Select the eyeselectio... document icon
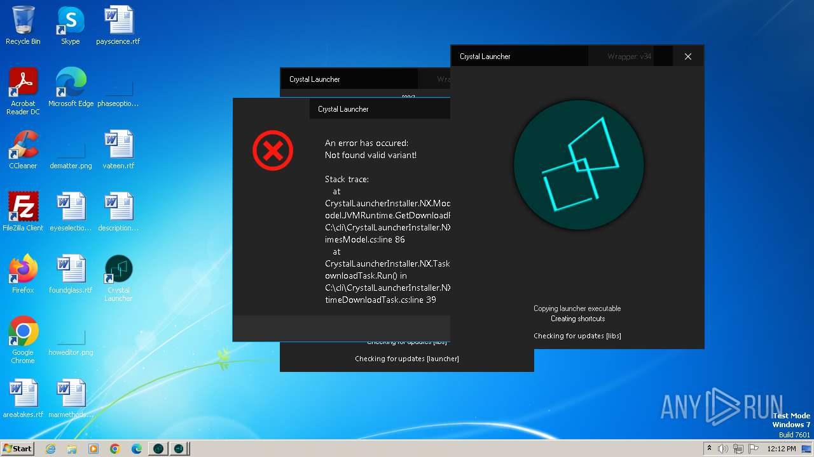The height and width of the screenshot is (457, 814). 71,212
